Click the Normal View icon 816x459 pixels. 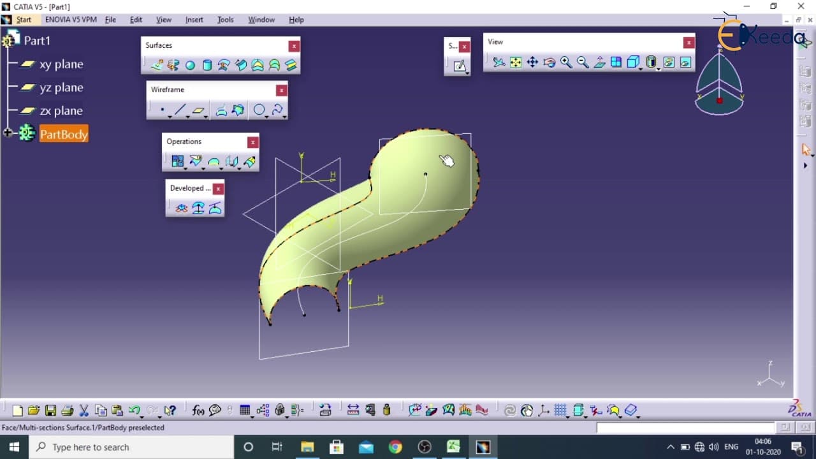tap(599, 62)
